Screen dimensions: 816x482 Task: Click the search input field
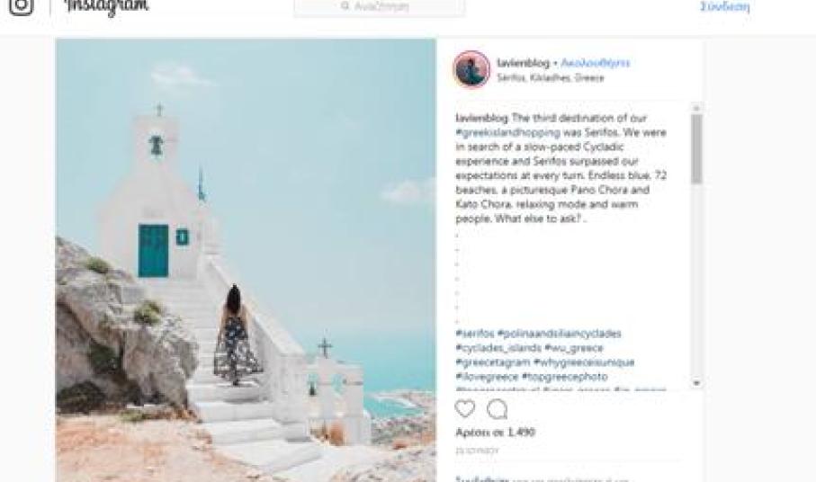coord(380,7)
